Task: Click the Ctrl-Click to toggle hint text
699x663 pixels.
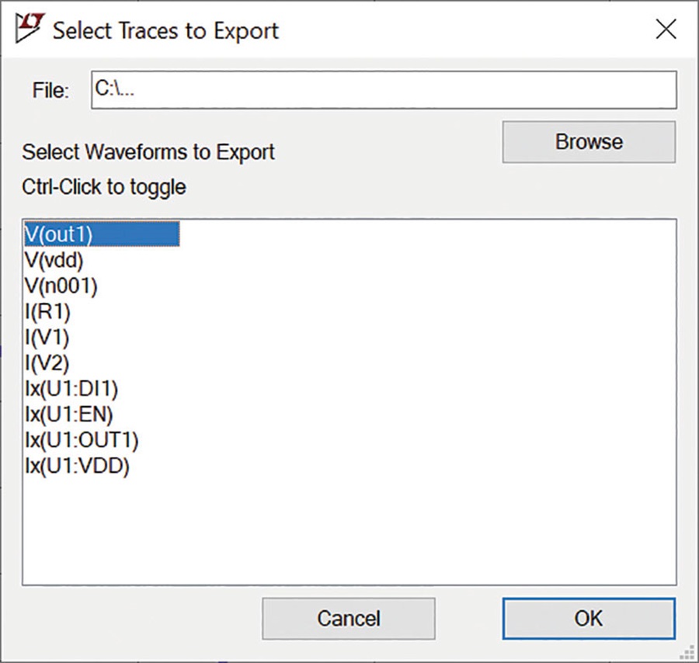Action: click(104, 187)
